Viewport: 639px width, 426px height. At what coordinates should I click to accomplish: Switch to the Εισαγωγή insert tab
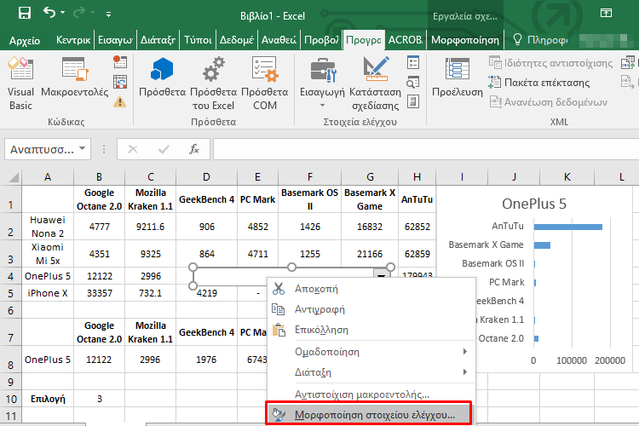point(115,40)
